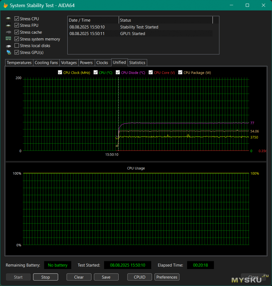This screenshot has height=286, width=272.
Task: Select the 'Stability Test: Started' log row
Action: click(x=140, y=27)
